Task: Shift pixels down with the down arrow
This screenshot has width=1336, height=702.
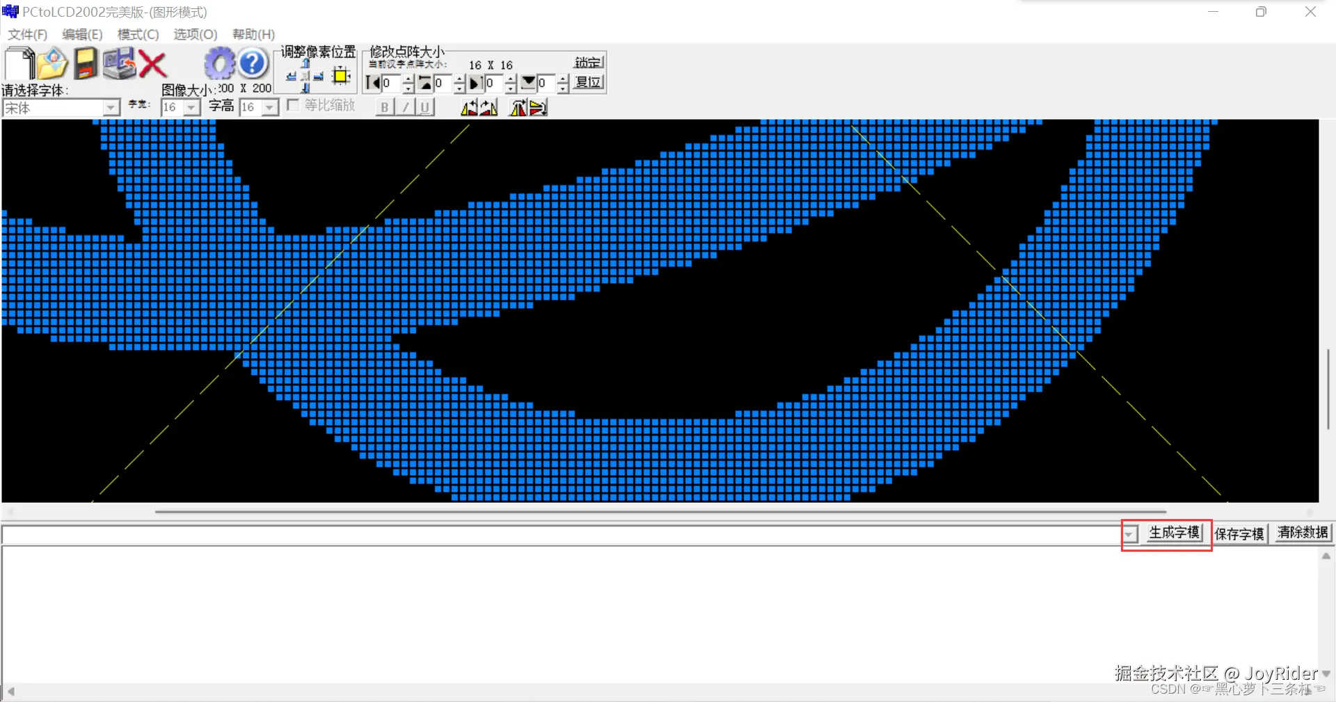Action: (305, 88)
